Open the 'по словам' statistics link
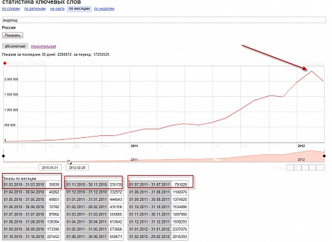Viewport: 332px width, 242px height. tap(11, 9)
